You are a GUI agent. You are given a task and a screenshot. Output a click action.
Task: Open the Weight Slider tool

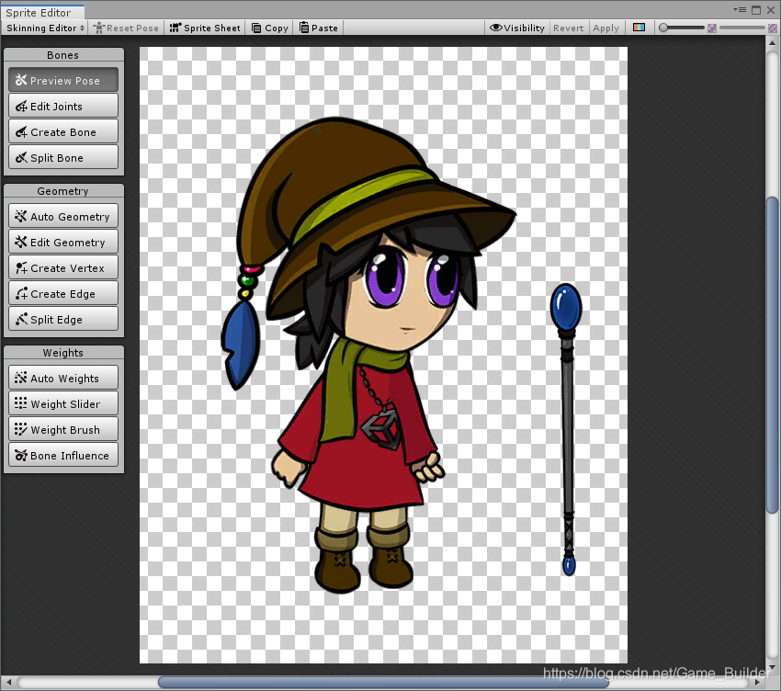(x=63, y=404)
